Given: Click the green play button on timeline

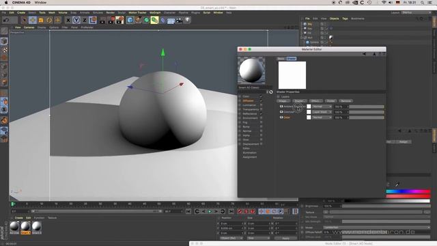Looking at the screenshot, I should click(x=210, y=212).
